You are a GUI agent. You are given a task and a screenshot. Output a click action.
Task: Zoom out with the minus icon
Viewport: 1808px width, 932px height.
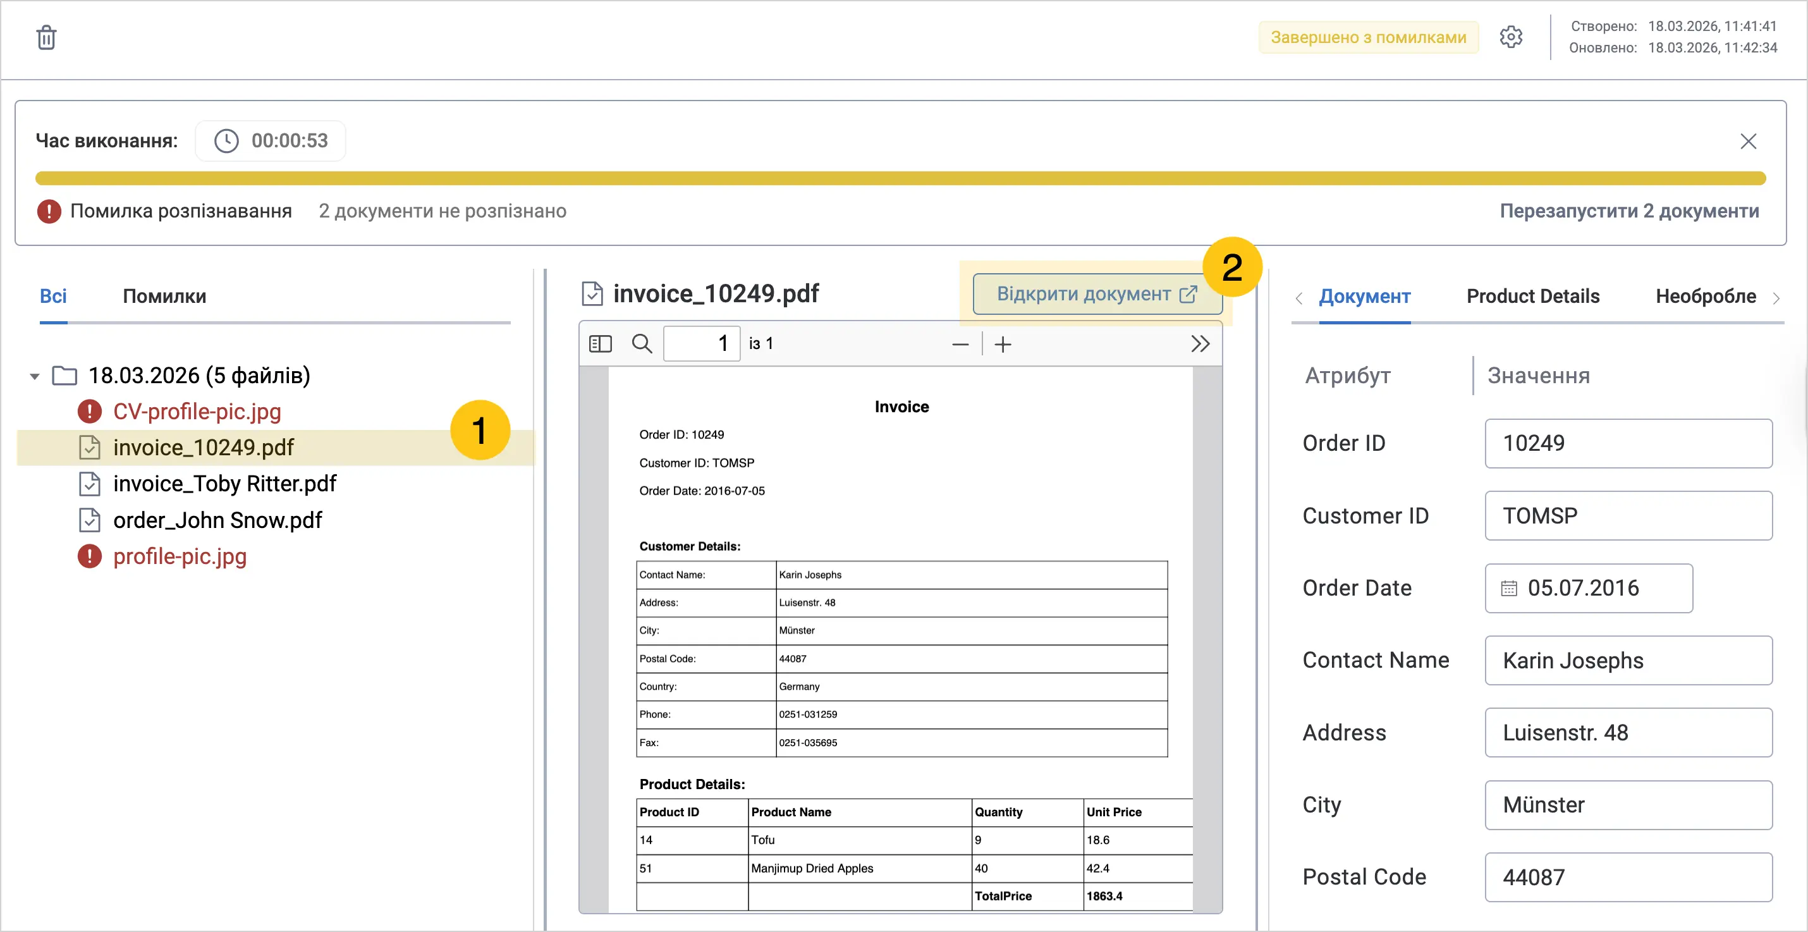tap(960, 344)
